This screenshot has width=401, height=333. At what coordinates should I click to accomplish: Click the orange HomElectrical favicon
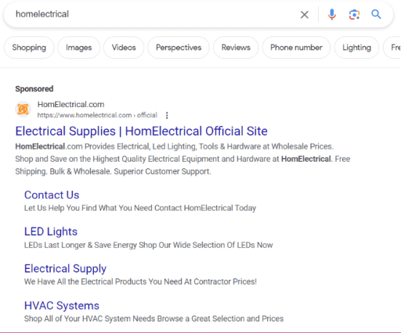pyautogui.click(x=23, y=109)
